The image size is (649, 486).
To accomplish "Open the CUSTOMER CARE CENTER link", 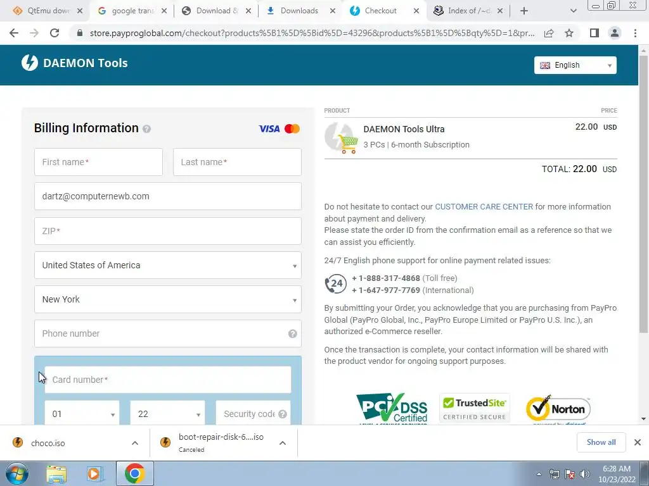I will click(x=484, y=207).
